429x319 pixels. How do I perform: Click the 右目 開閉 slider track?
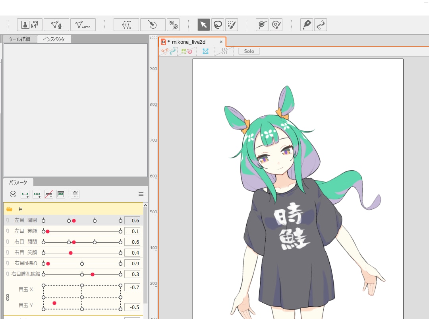click(82, 242)
